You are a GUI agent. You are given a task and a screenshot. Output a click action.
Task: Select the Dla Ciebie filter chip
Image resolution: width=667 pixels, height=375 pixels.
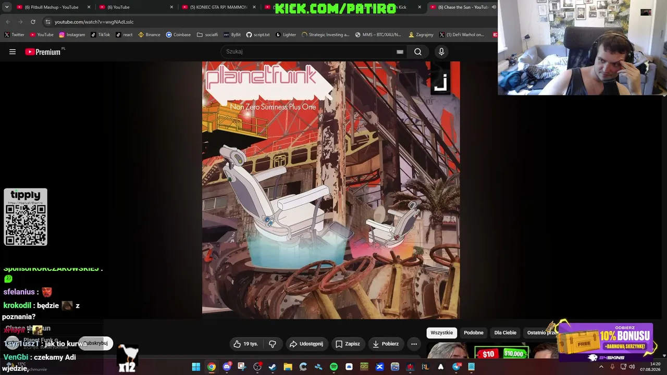coord(505,333)
